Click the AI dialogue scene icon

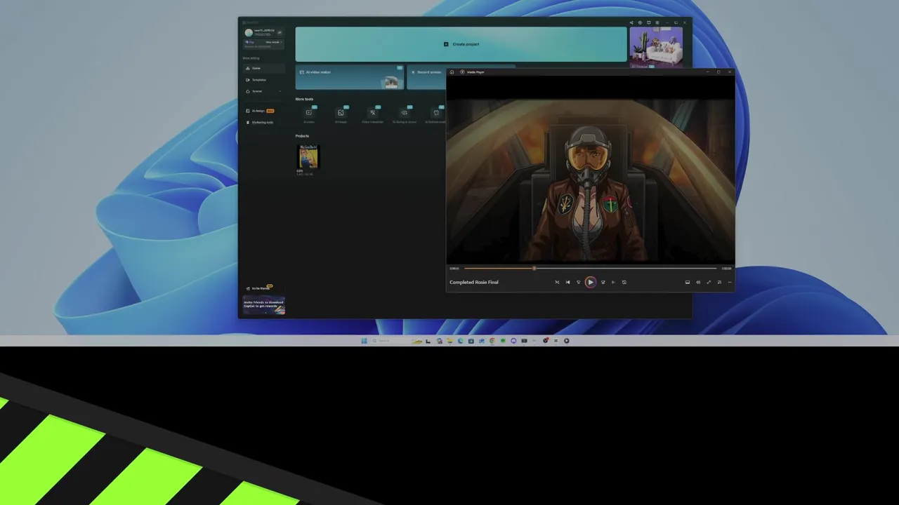point(404,113)
